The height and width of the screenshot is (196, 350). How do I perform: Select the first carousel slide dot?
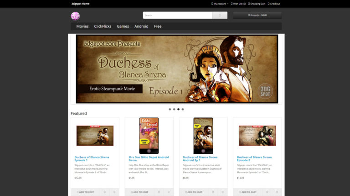[170, 109]
